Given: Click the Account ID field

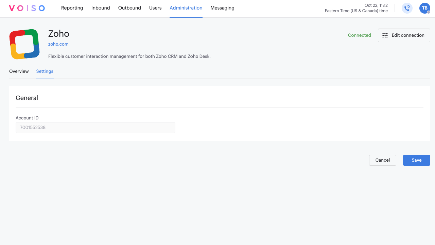Looking at the screenshot, I should coord(95,128).
